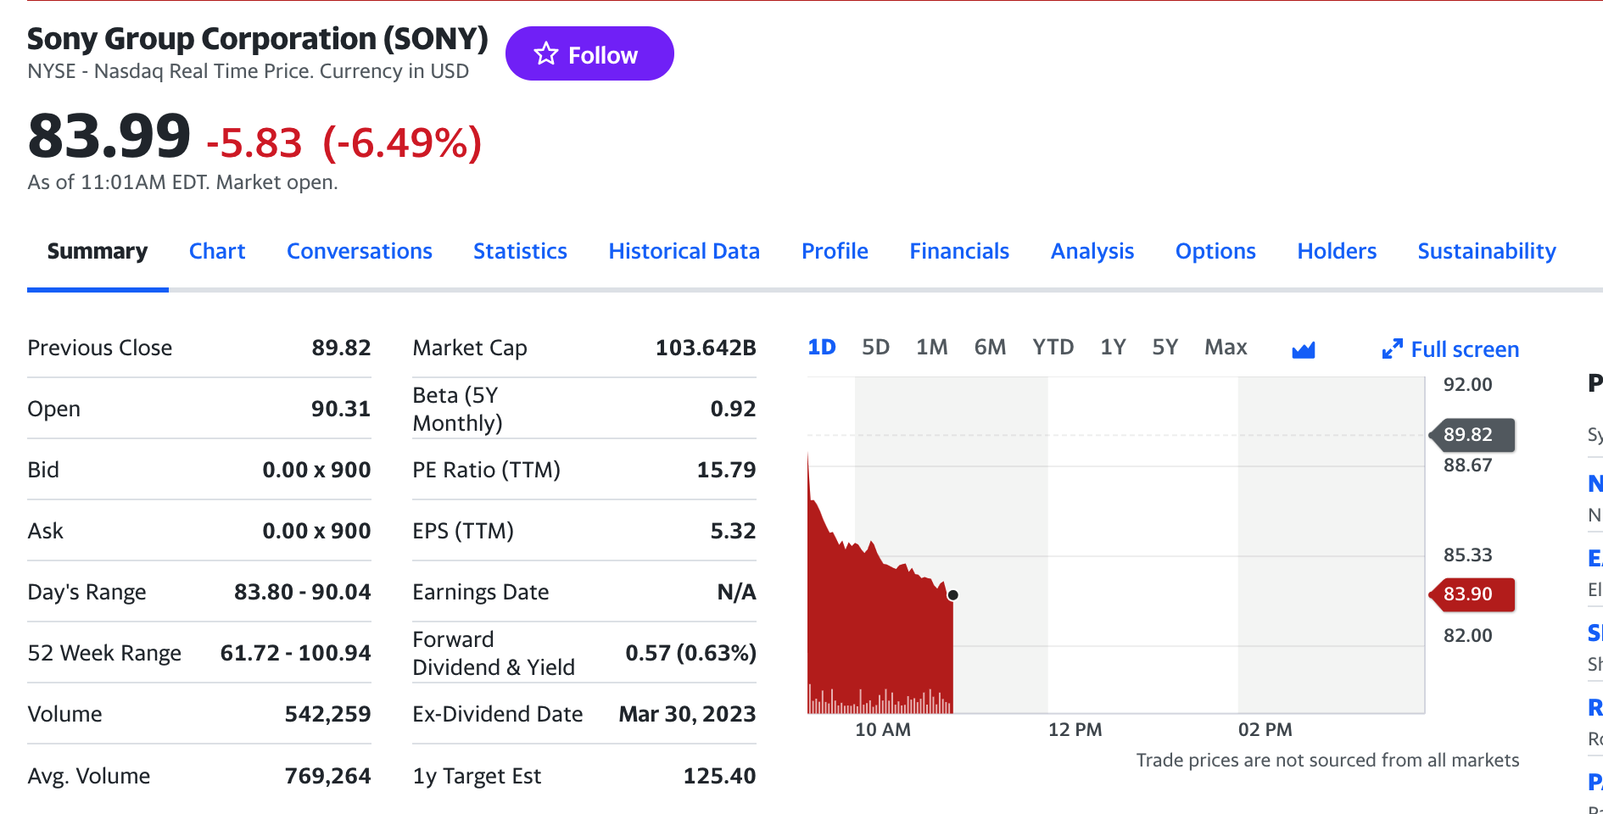Select the 1M chart range
1603x814 pixels.
tap(932, 347)
